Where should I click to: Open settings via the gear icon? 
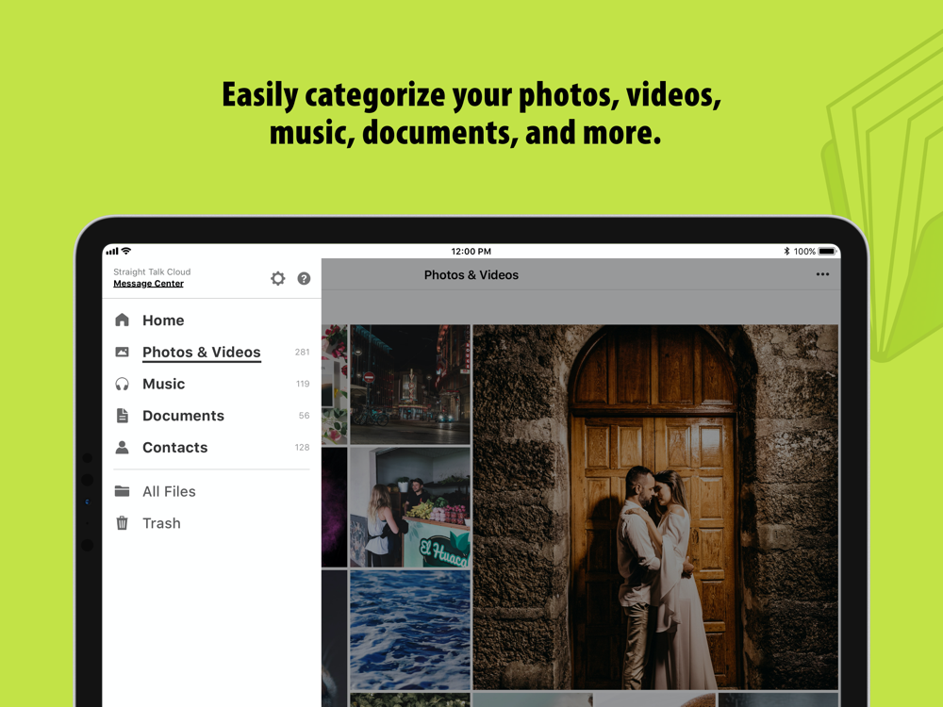[x=277, y=278]
